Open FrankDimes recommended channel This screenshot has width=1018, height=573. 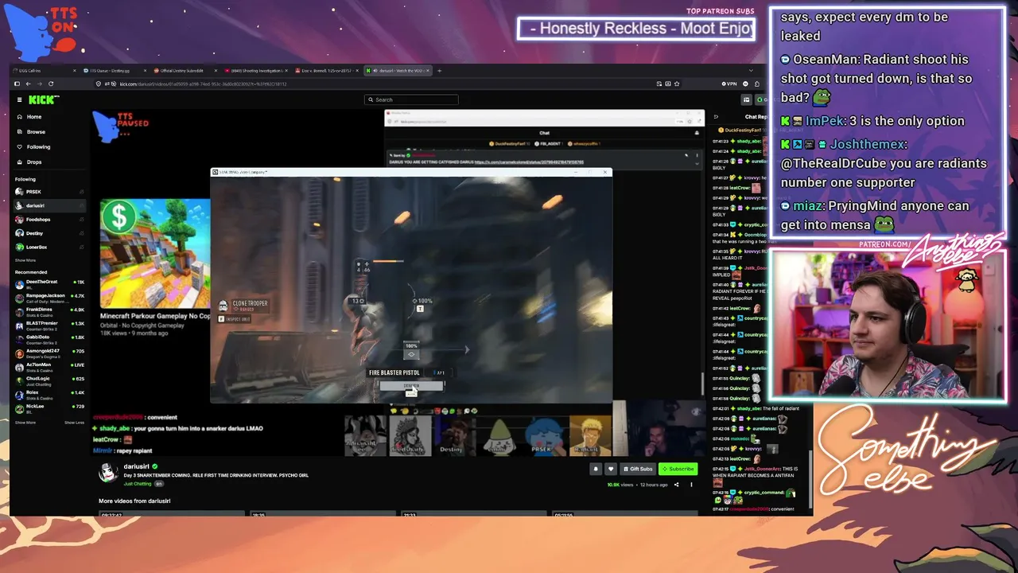(49, 310)
